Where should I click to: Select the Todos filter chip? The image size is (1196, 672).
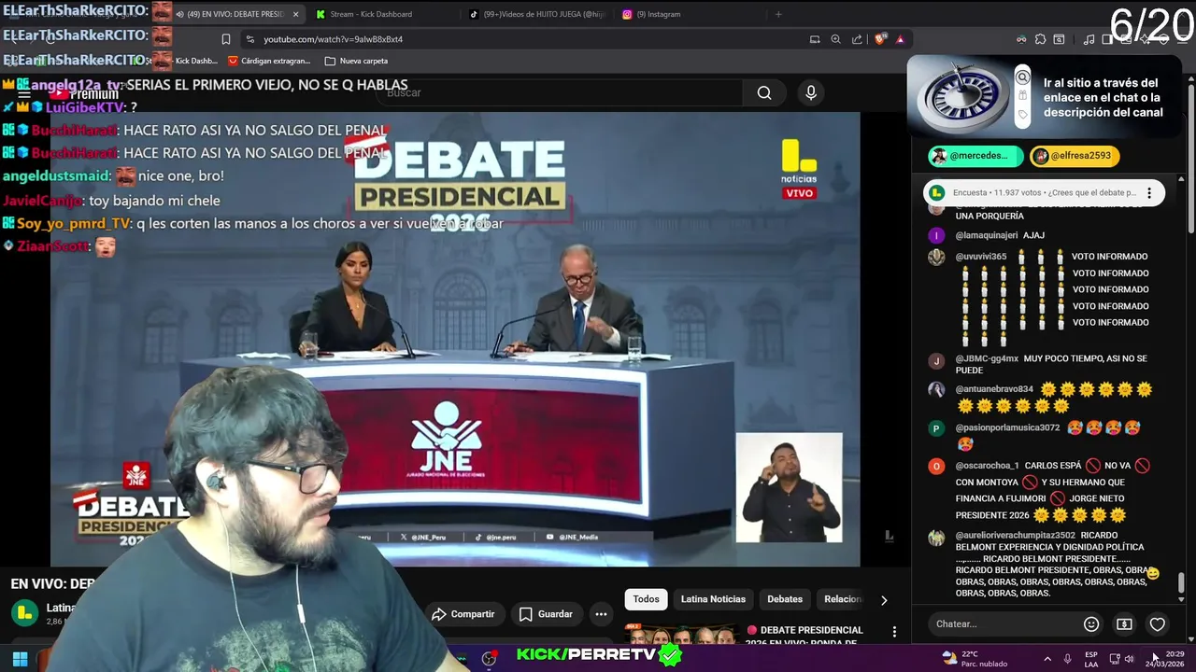coord(646,599)
